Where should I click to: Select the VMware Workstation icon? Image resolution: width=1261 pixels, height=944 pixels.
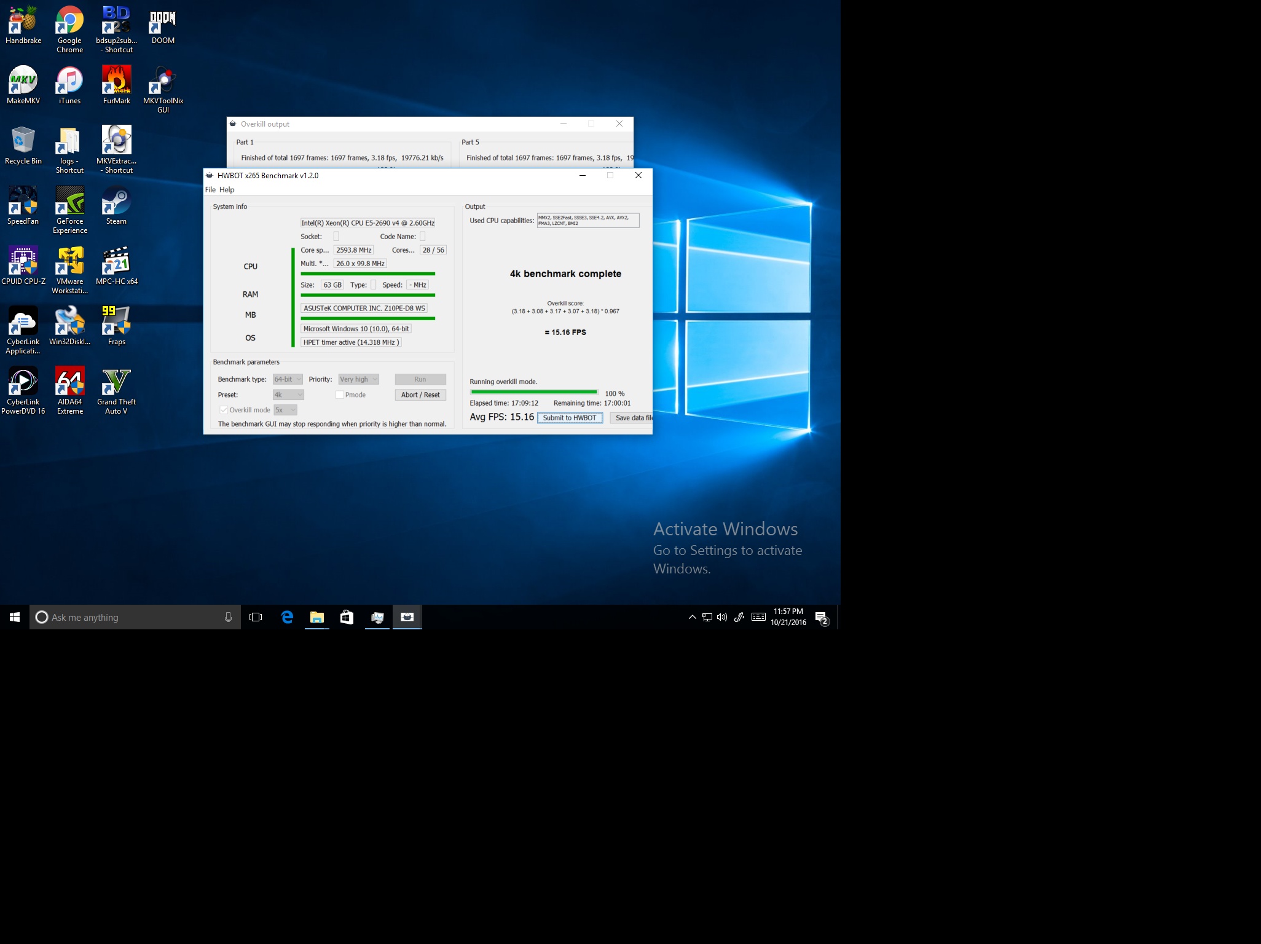pyautogui.click(x=69, y=270)
